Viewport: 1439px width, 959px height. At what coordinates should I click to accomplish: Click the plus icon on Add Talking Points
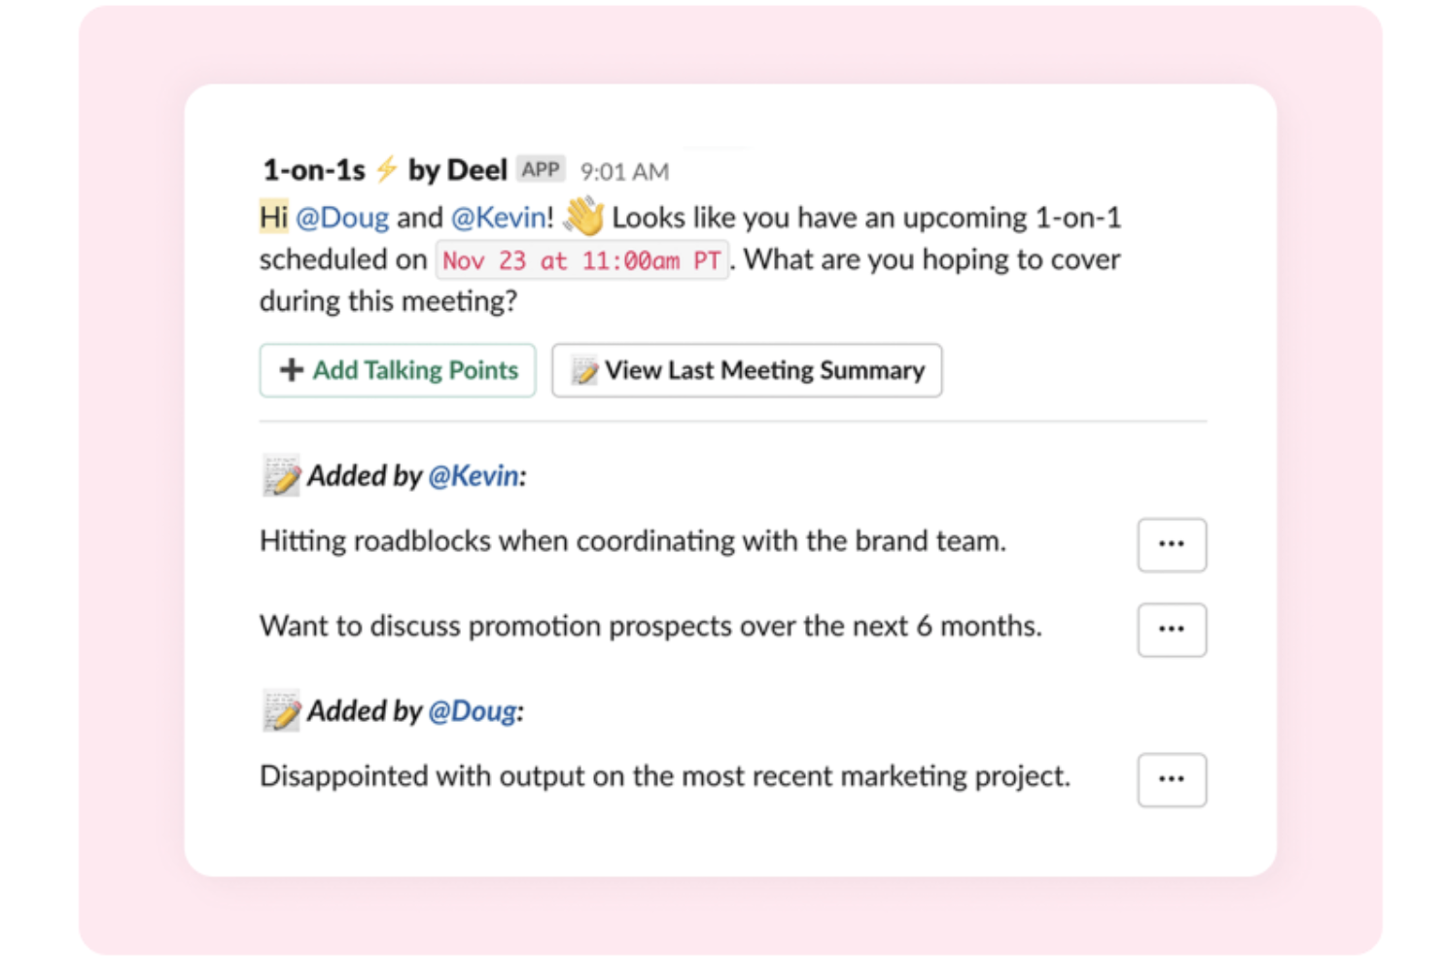point(290,370)
